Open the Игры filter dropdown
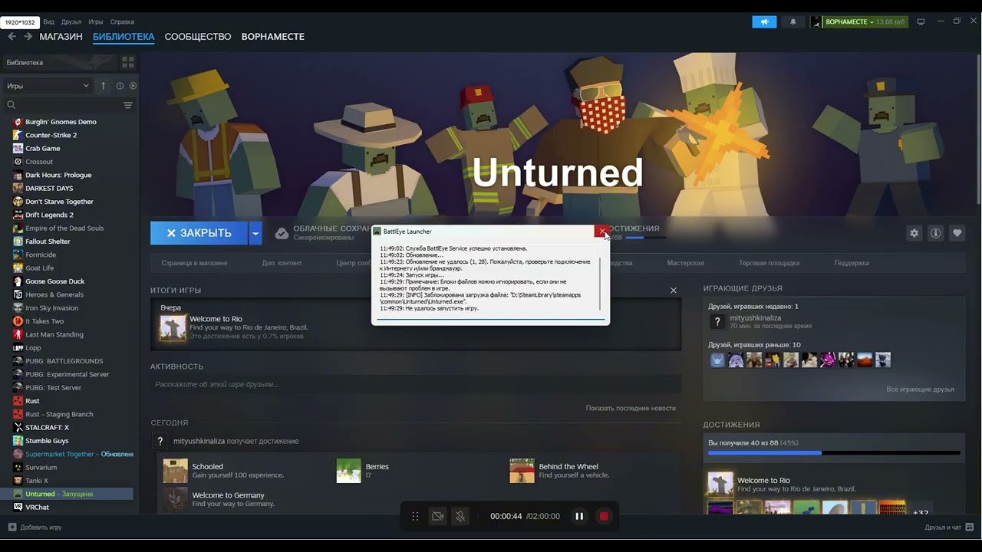The image size is (982, 552). click(x=48, y=86)
